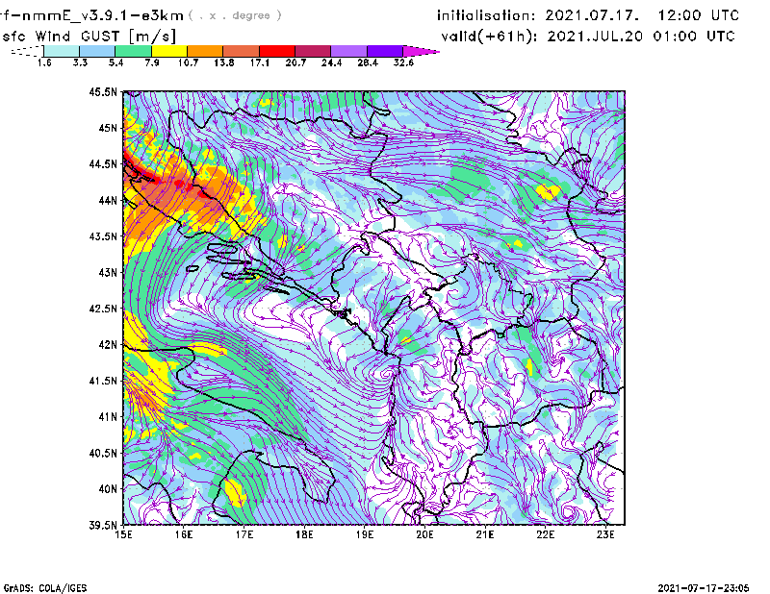Click the 15E longitude label

pyautogui.click(x=123, y=534)
